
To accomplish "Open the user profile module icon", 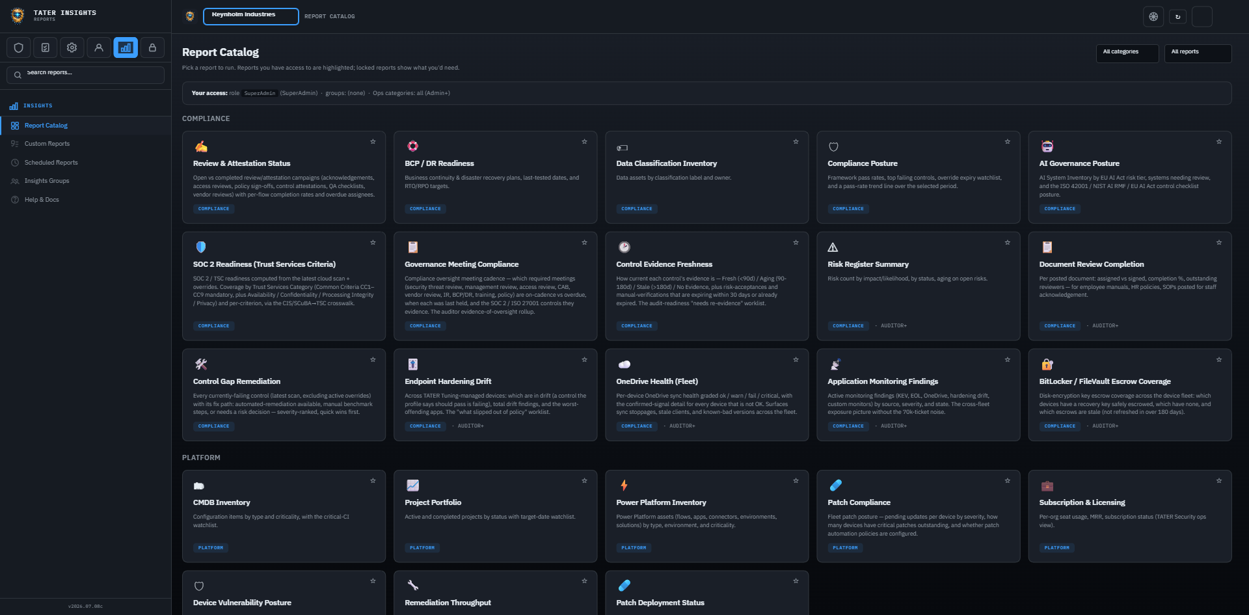I will 99,48.
